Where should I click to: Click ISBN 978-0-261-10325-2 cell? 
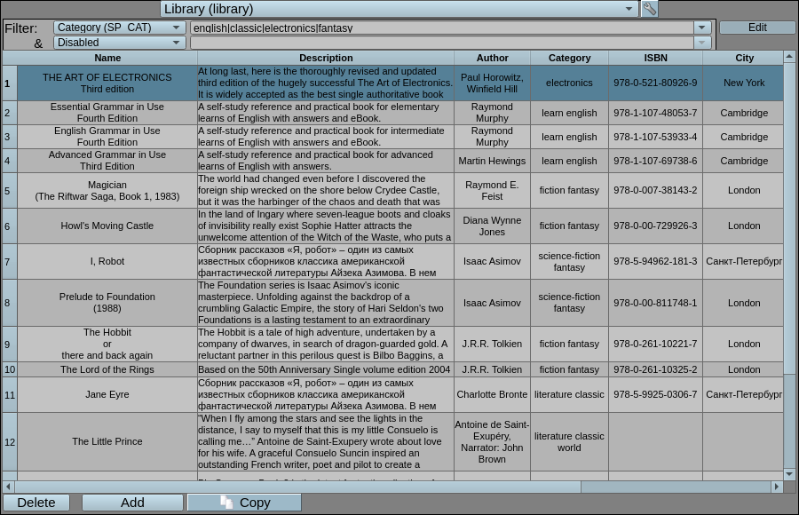(655, 369)
